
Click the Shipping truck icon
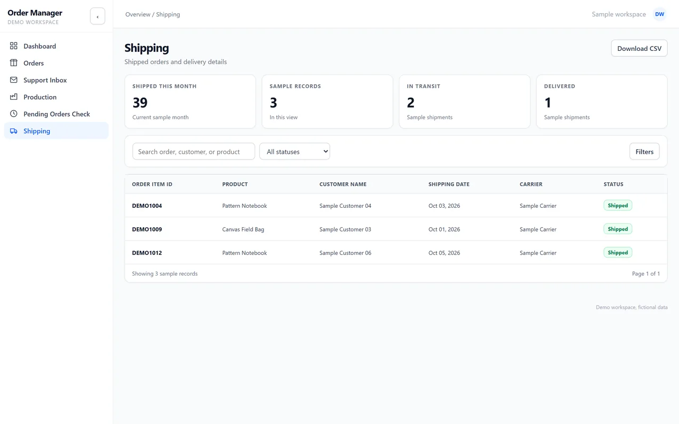[14, 131]
